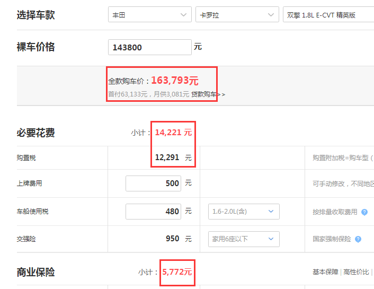The image size is (374, 289).
Task: Select the 高性价比 insurance option
Action: (x=356, y=272)
